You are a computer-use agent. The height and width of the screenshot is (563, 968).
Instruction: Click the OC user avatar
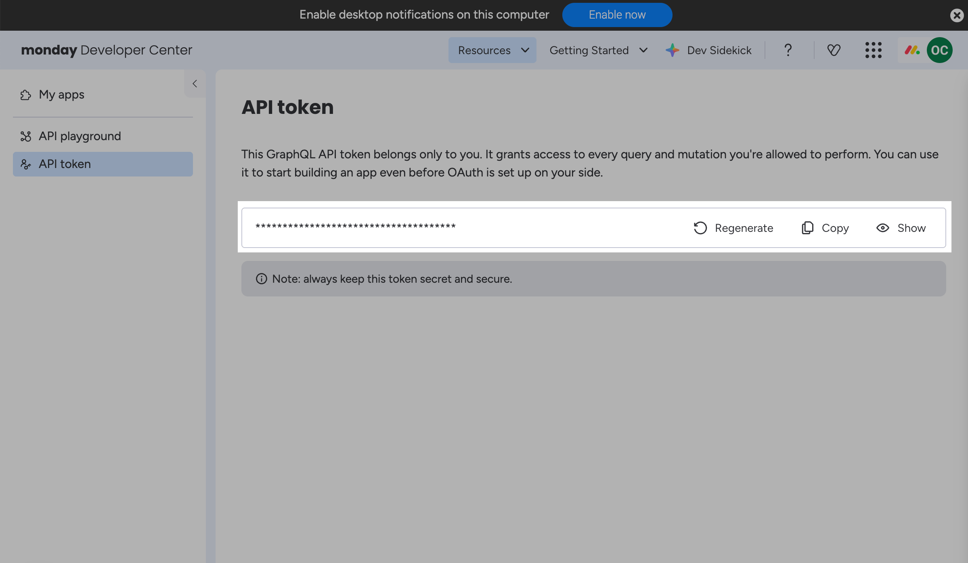pos(939,50)
